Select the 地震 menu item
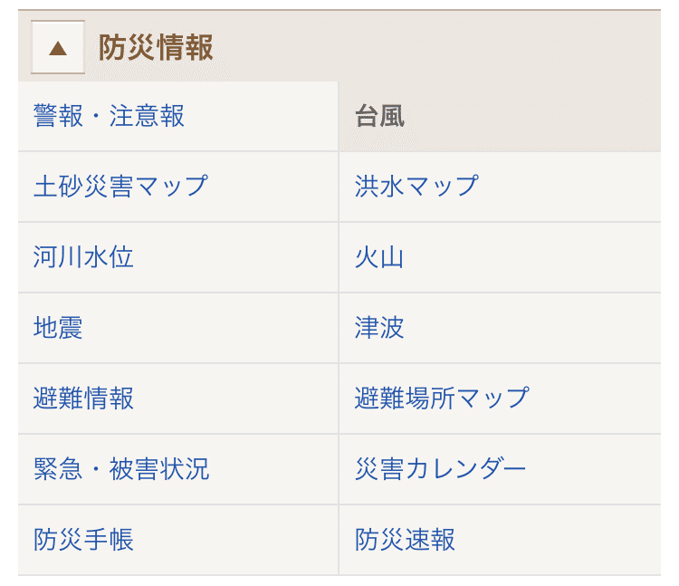This screenshot has width=679, height=586. pos(58,328)
